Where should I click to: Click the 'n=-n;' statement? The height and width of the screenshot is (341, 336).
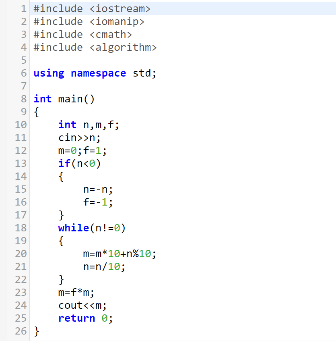[98, 189]
